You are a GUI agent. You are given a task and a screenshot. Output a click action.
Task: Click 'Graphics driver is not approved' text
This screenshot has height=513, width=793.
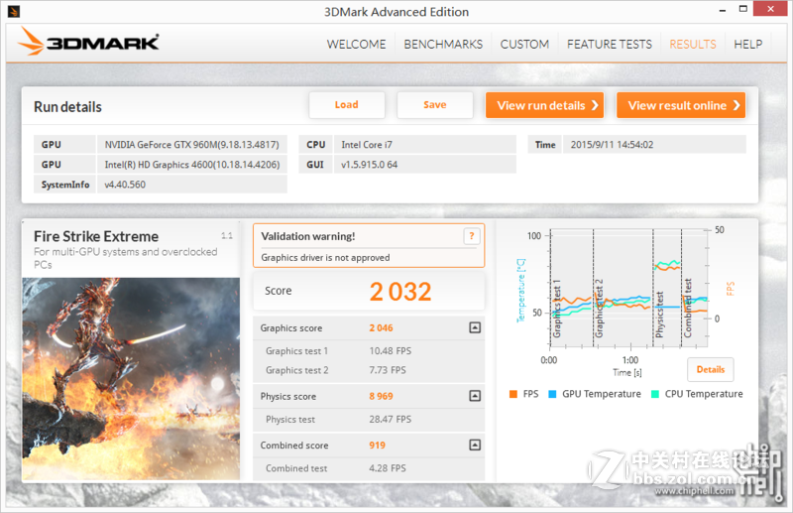click(x=325, y=258)
